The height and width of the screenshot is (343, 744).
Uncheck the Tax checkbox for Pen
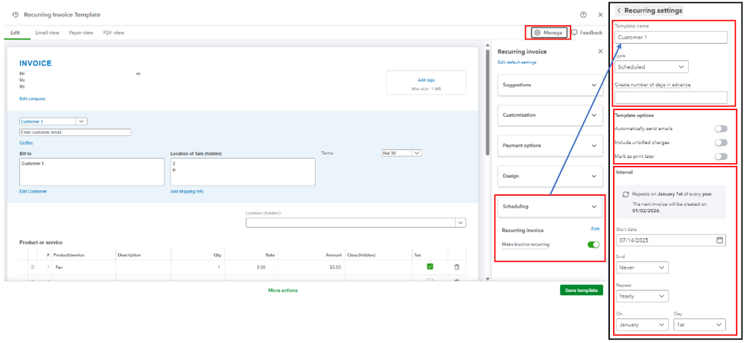pyautogui.click(x=430, y=266)
